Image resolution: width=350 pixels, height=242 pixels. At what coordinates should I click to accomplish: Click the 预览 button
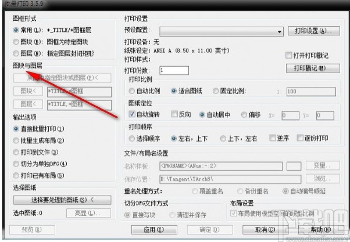click(x=32, y=230)
